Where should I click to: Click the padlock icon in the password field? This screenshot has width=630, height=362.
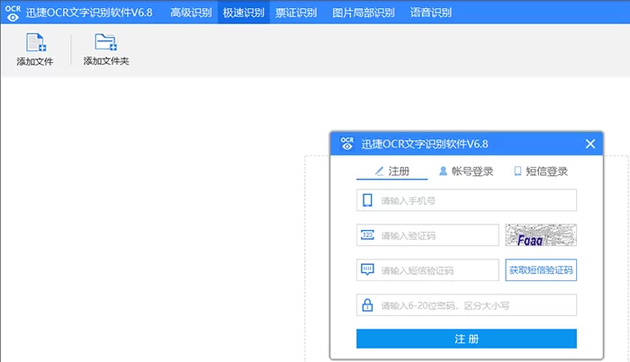[x=367, y=305]
